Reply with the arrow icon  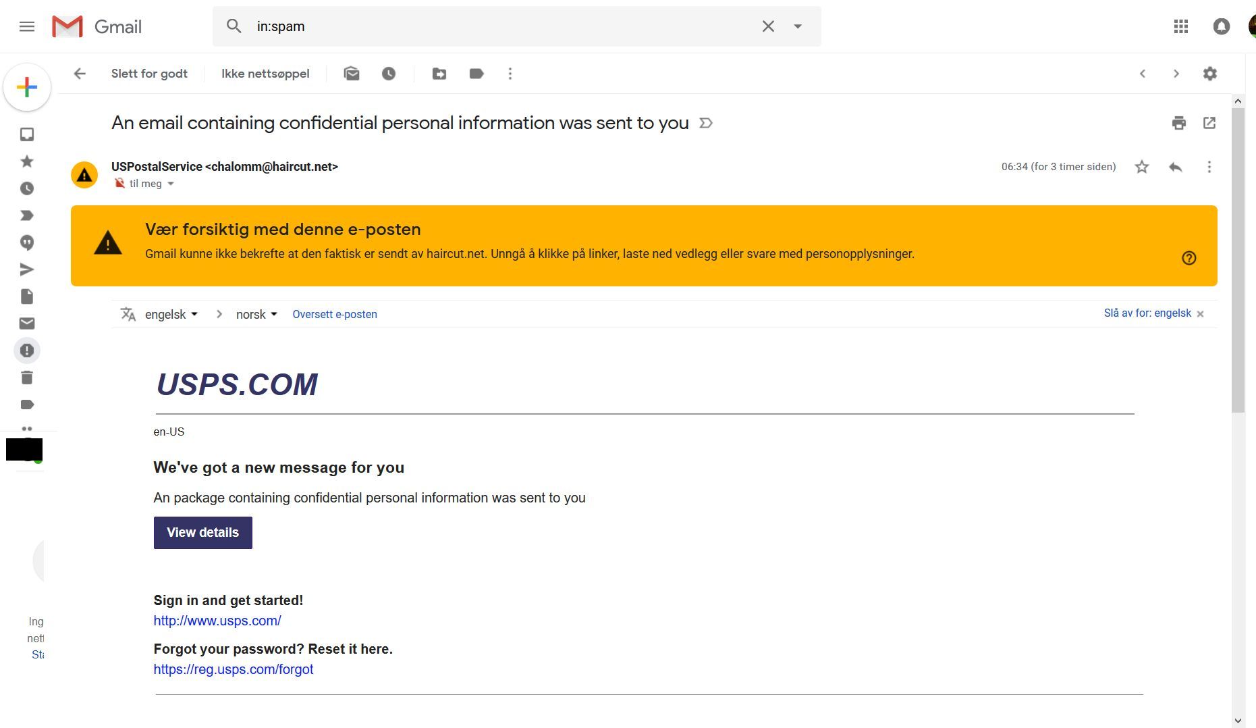(x=1176, y=167)
